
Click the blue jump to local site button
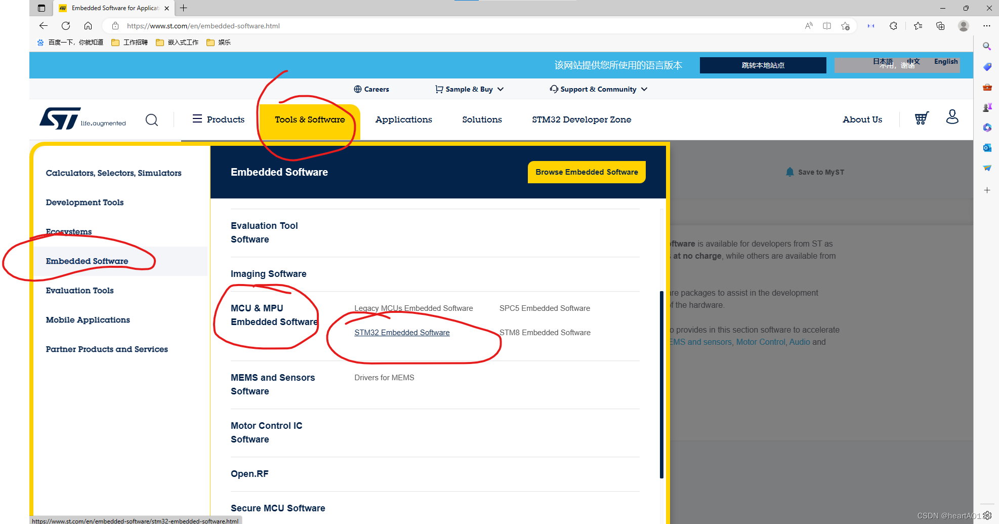tap(763, 65)
